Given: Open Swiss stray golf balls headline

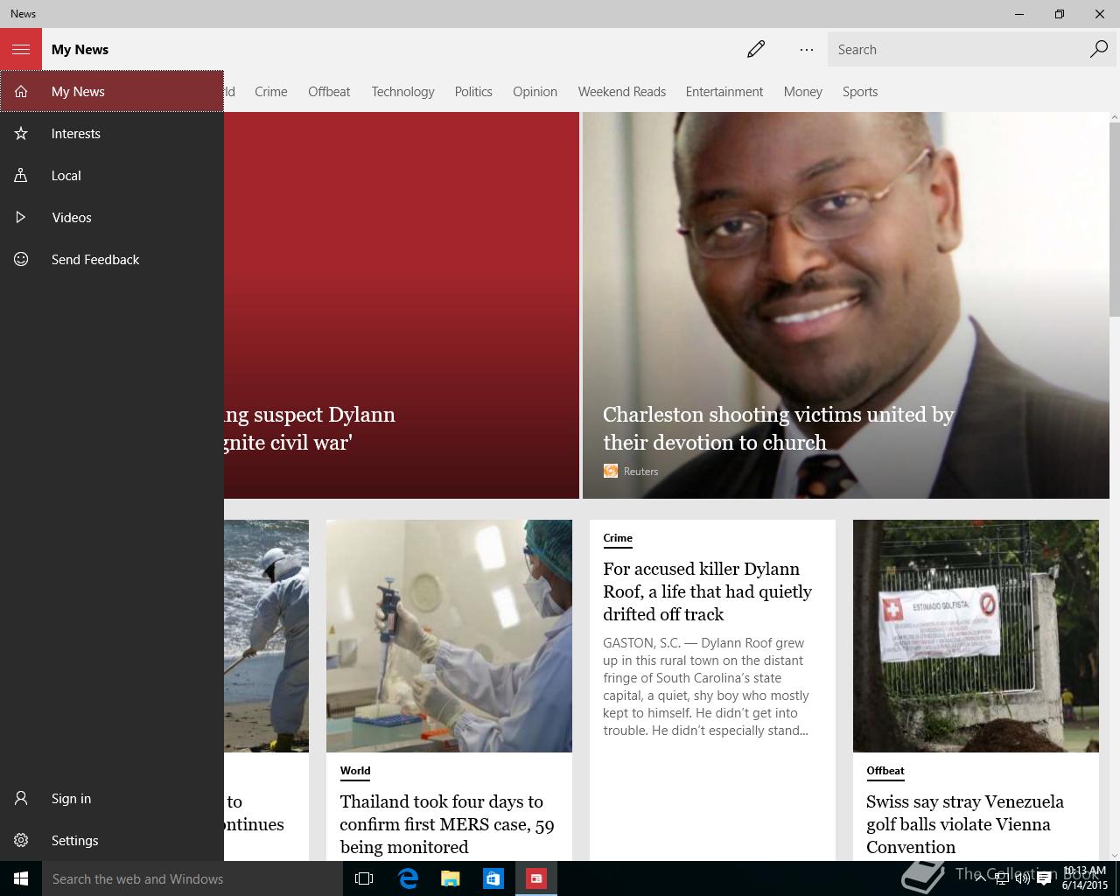Looking at the screenshot, I should point(965,824).
